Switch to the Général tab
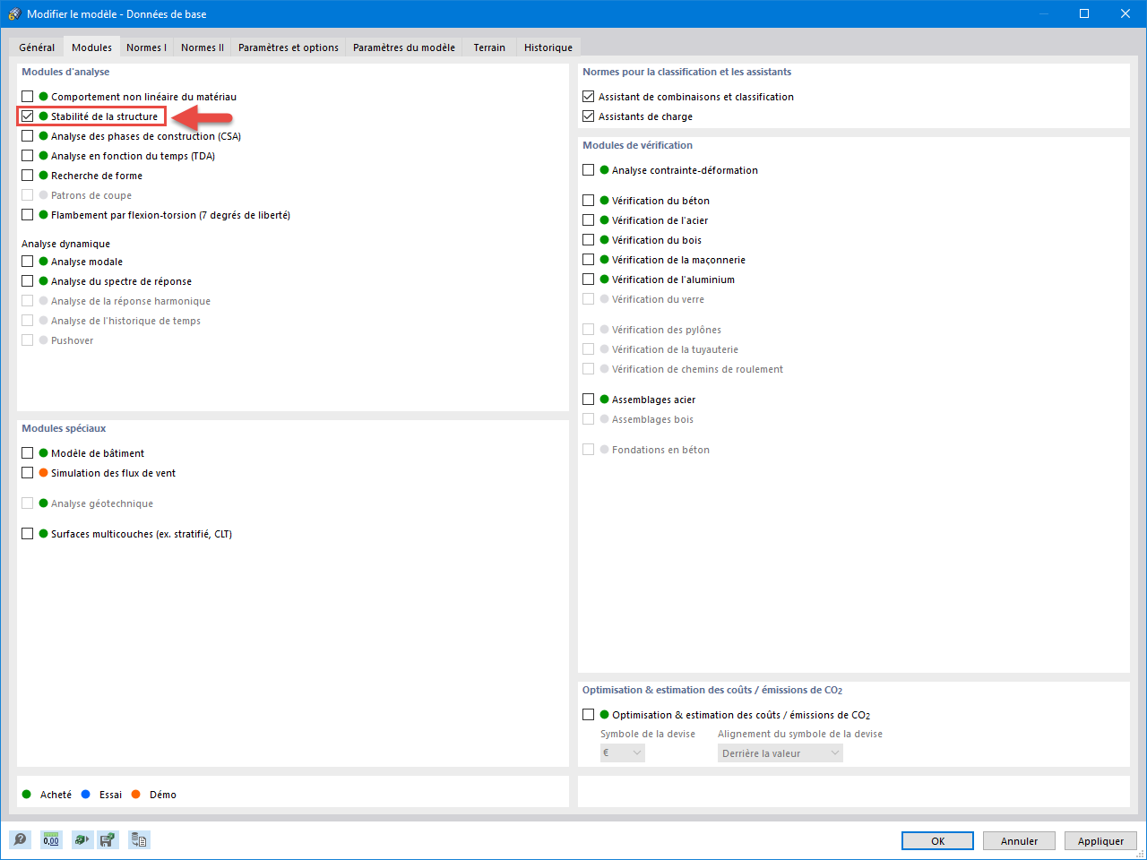The image size is (1147, 860). coord(37,47)
